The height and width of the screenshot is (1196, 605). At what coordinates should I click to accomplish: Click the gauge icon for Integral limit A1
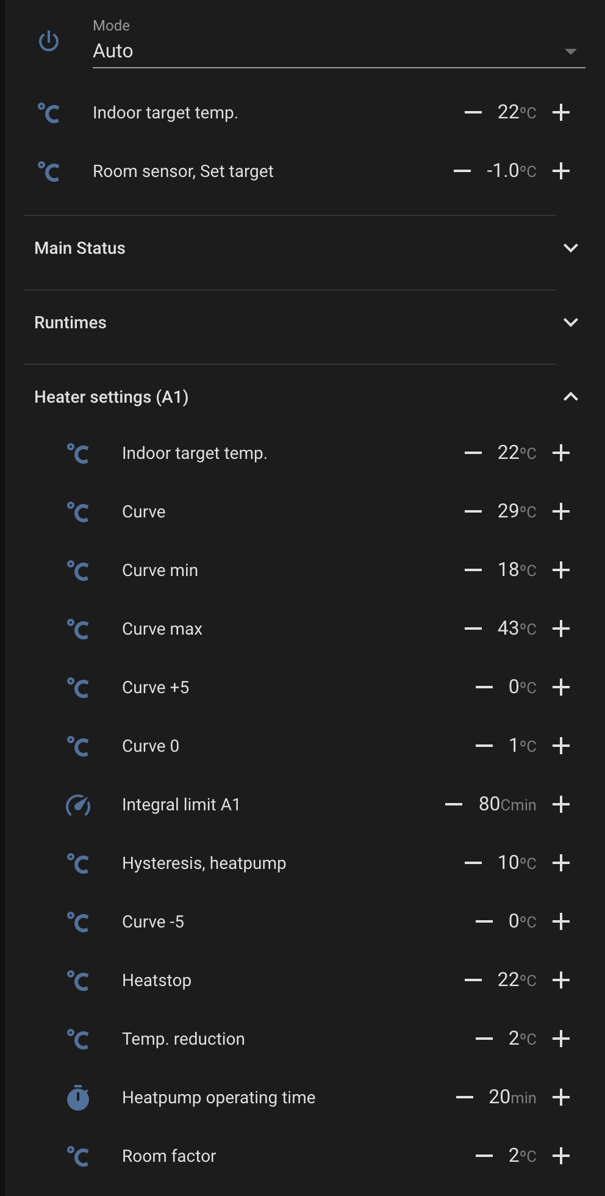(x=78, y=805)
